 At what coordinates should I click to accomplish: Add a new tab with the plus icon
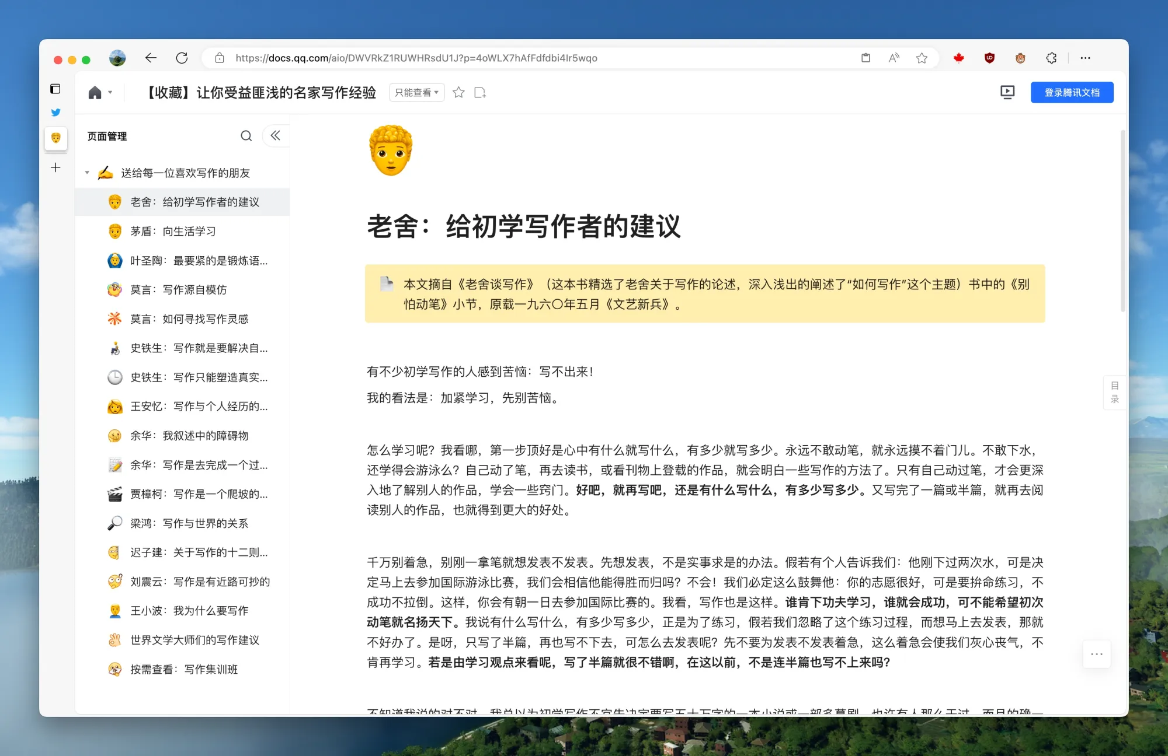click(x=55, y=167)
